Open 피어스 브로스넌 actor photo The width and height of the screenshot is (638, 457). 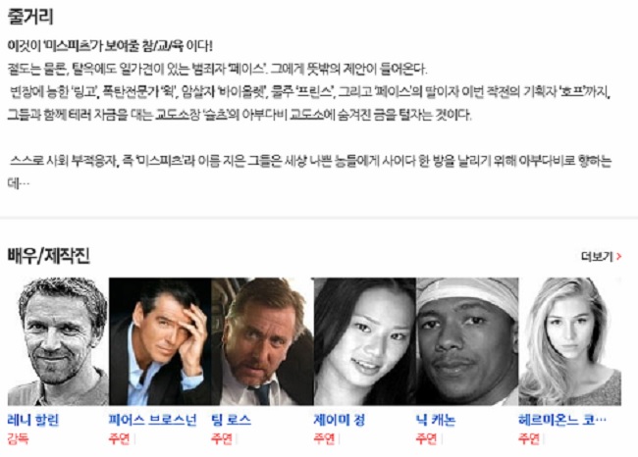tap(160, 341)
